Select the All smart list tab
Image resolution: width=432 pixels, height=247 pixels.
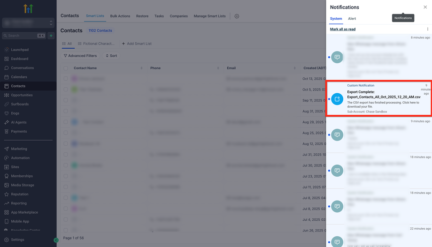click(x=67, y=44)
